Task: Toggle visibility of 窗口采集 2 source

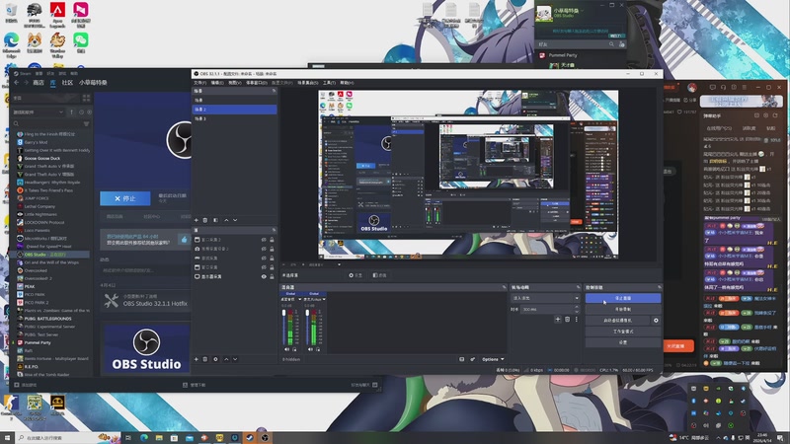Action: pos(264,240)
